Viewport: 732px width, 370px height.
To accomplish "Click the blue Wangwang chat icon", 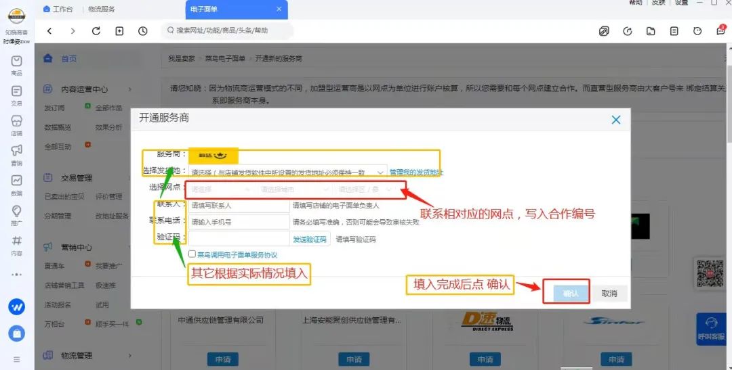I will [16, 306].
